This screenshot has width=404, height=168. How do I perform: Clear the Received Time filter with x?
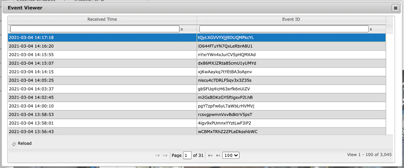click(x=182, y=29)
